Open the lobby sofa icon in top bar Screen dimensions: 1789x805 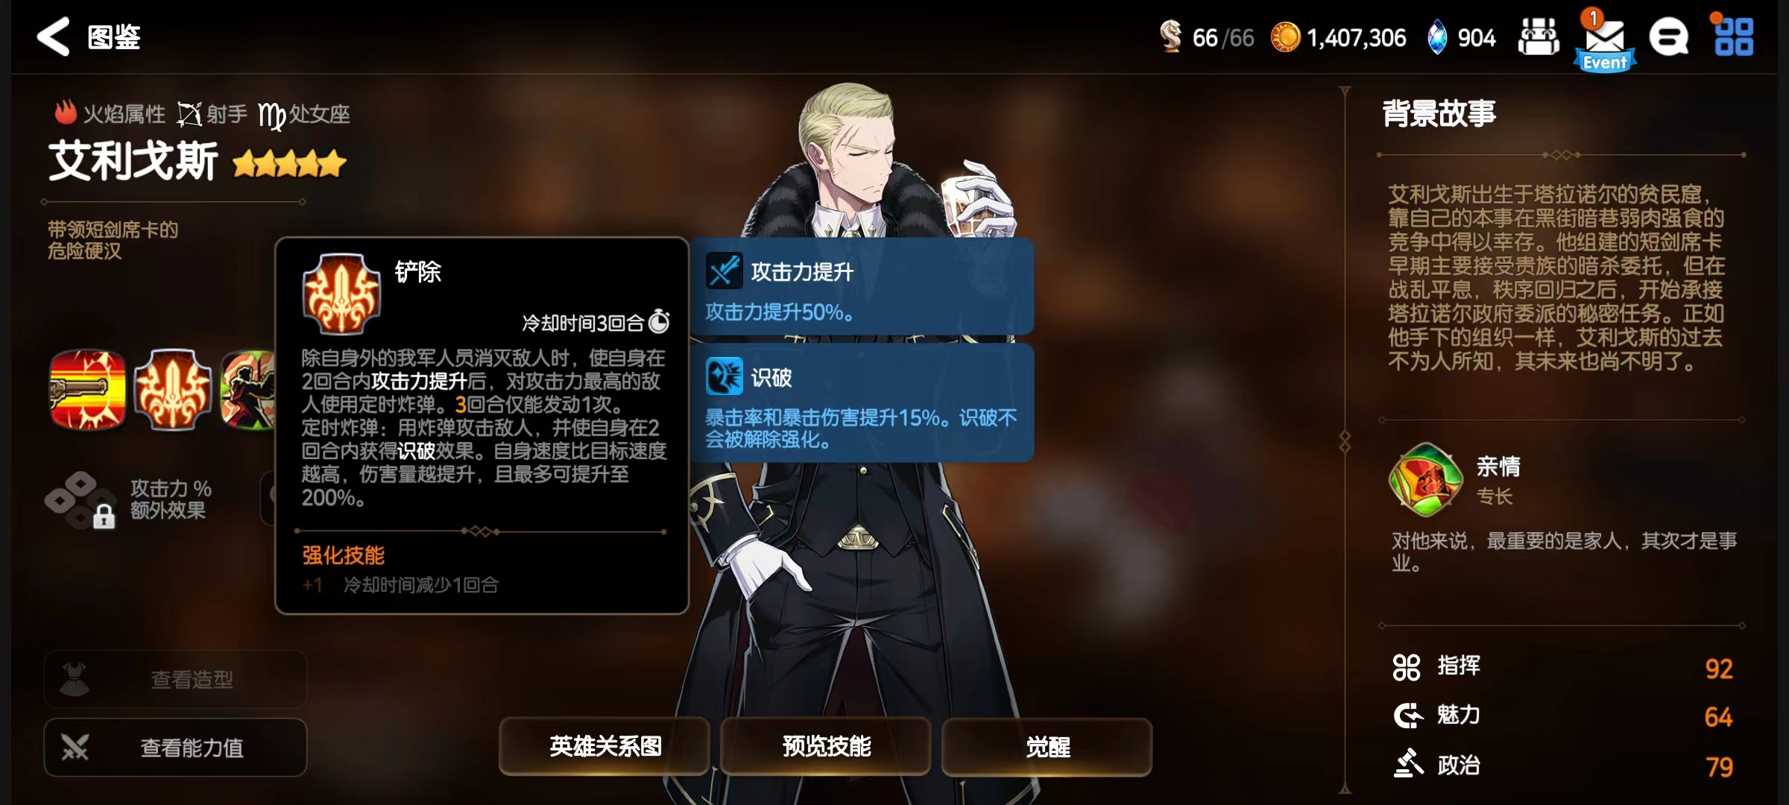1538,37
